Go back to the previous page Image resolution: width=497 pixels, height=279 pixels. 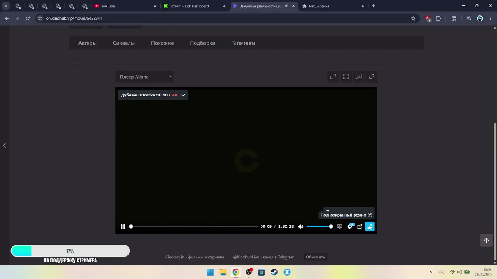tap(7, 18)
